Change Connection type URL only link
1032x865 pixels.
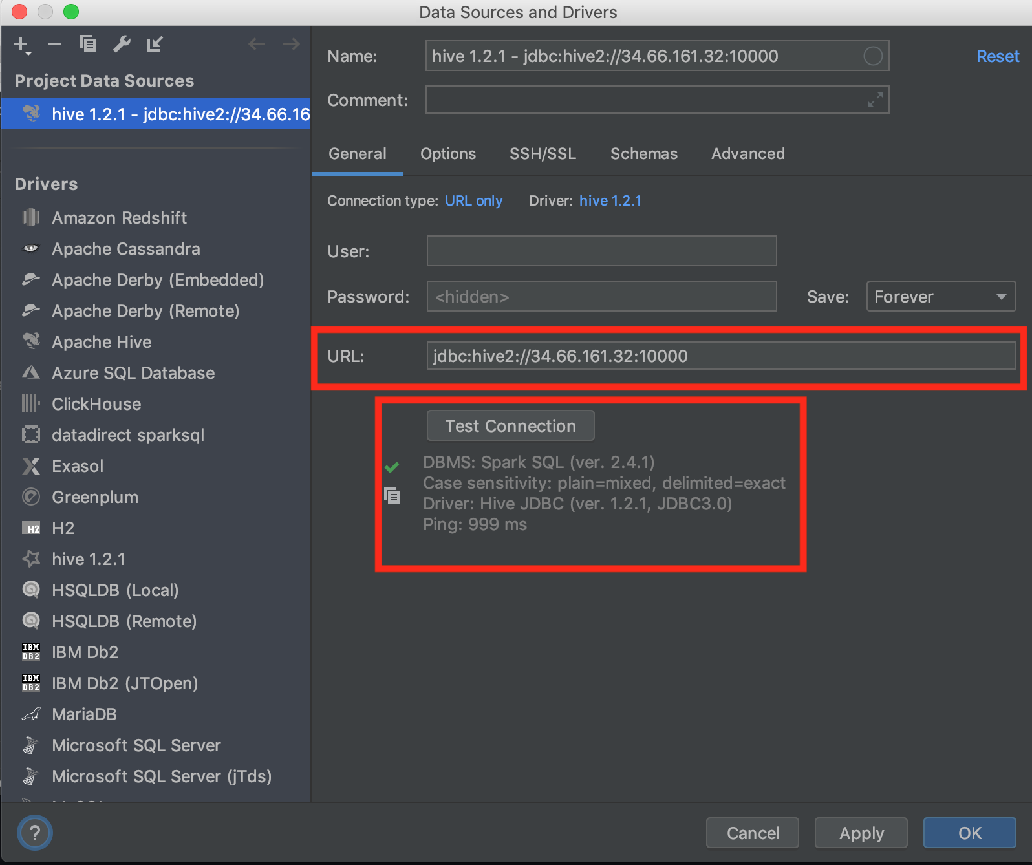(473, 201)
